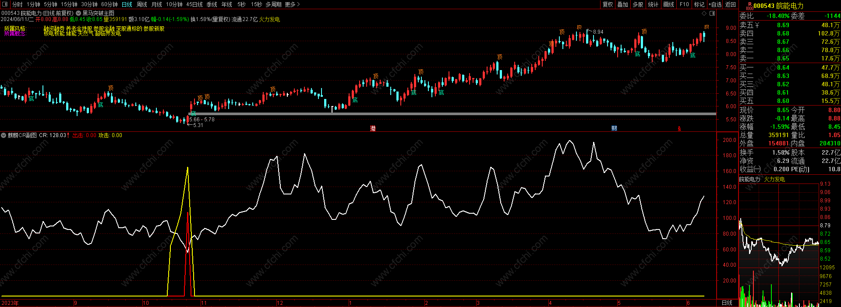This screenshot has width=841, height=307.
Task: Click the 标记 mark button
Action: pos(700,4)
